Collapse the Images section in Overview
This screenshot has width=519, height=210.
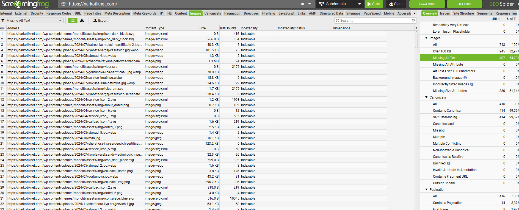tap(426, 38)
